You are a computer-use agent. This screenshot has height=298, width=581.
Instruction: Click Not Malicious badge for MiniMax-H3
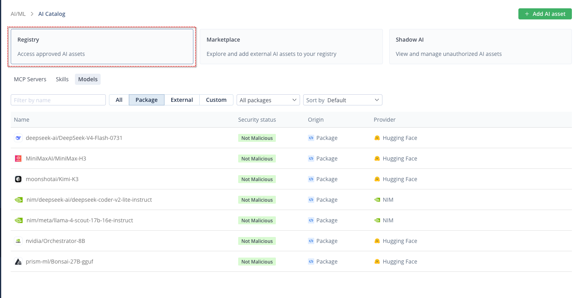pyautogui.click(x=257, y=159)
